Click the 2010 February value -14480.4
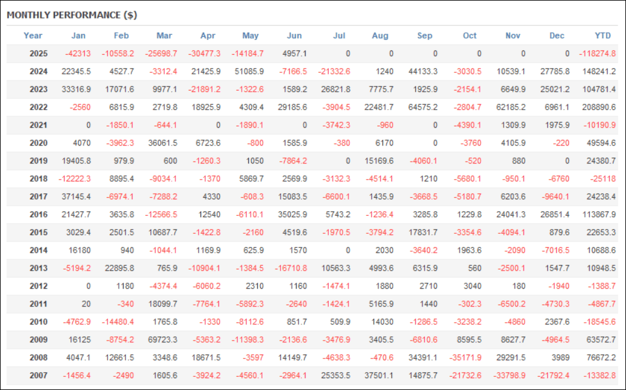 tap(118, 322)
